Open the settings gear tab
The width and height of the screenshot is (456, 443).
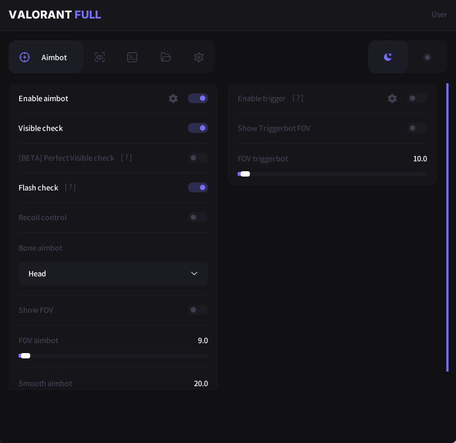(x=199, y=58)
